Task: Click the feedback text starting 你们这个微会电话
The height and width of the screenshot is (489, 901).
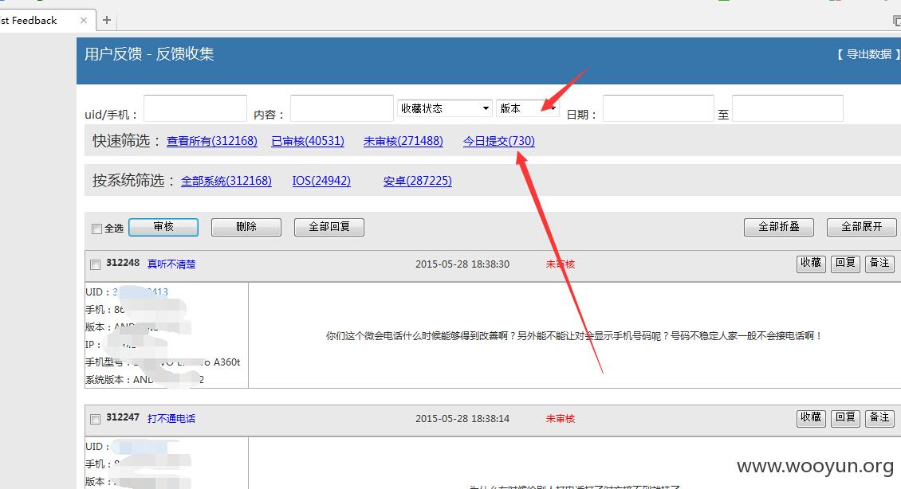Action: pyautogui.click(x=574, y=336)
